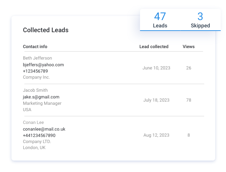226x172 pixels.
Task: Select Beth Jefferson's name
Action: [x=37, y=58]
